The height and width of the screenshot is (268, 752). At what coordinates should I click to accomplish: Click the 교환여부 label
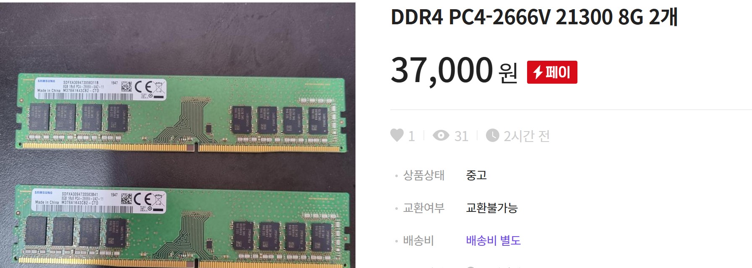coord(423,208)
